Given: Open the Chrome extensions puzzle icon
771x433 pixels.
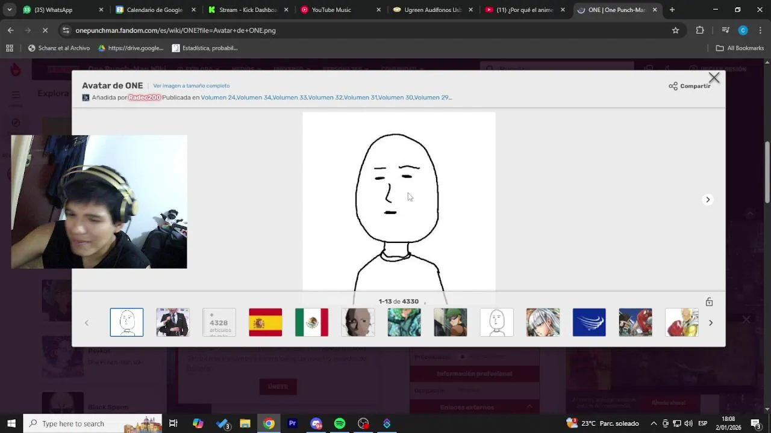Looking at the screenshot, I should 699,30.
